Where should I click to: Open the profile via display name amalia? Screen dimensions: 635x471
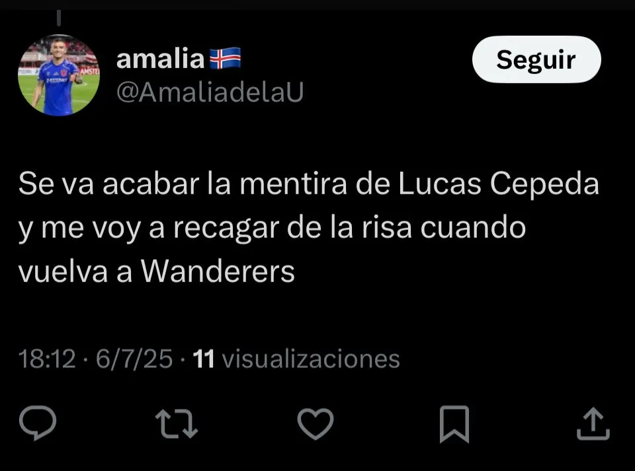[160, 58]
